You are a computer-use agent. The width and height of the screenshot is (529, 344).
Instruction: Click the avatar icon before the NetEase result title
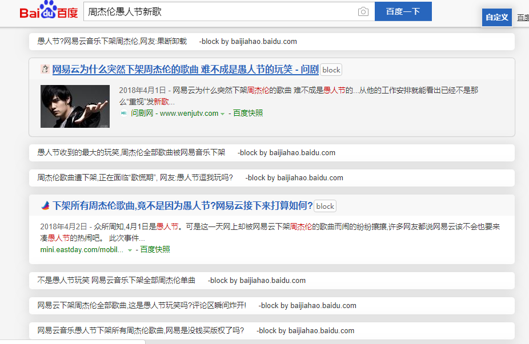[x=43, y=69]
